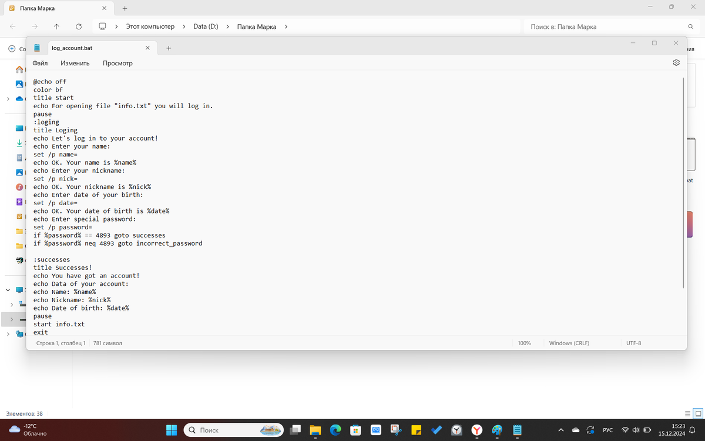
Task: Open the Home item in Explorer sidebar
Action: coord(19,69)
